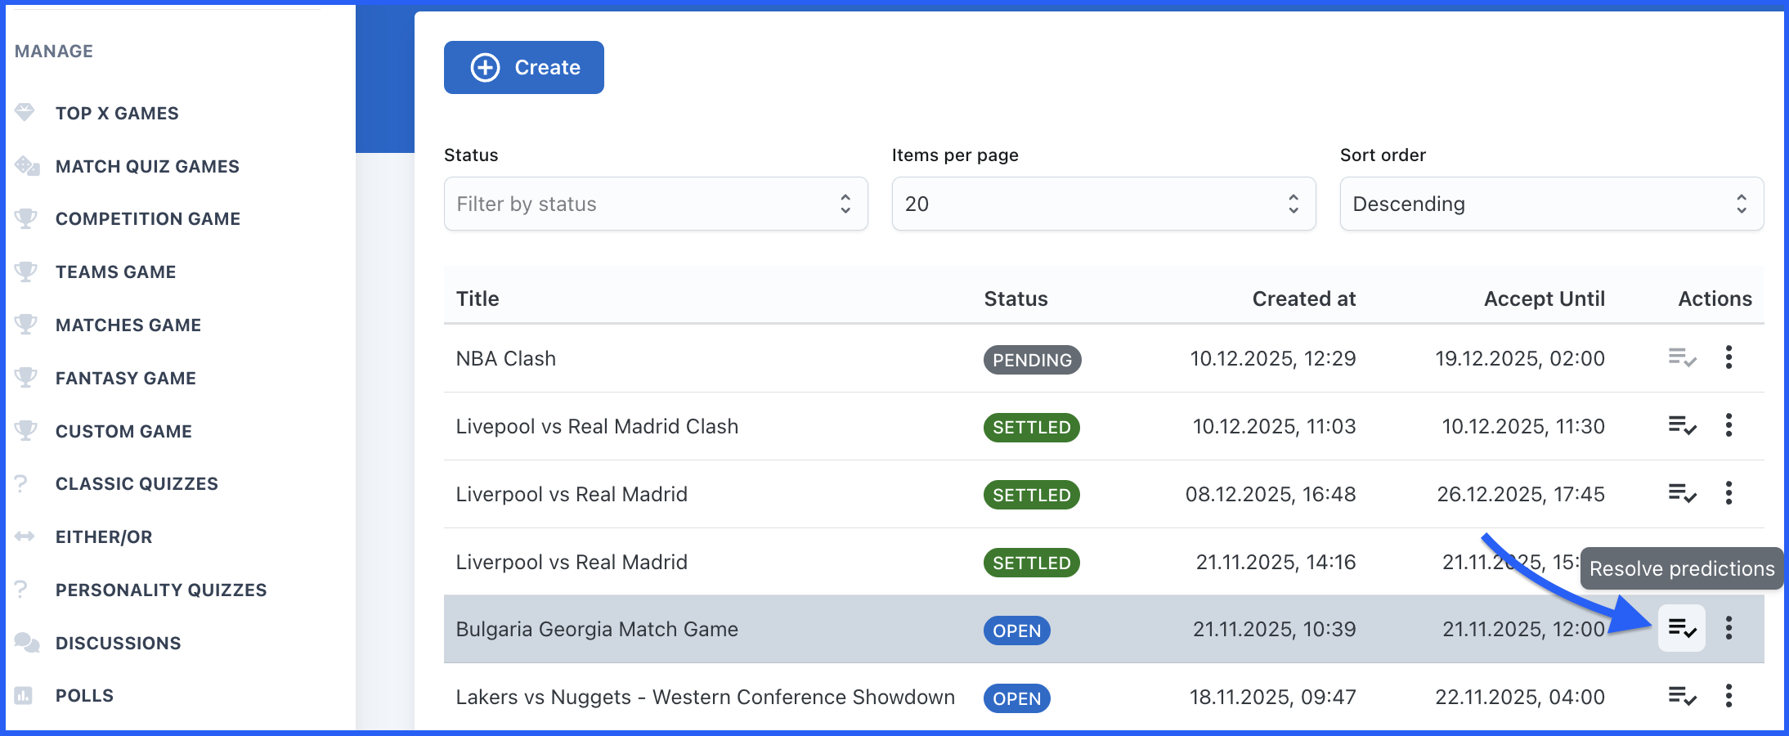Open more actions for Livepool vs Real Madrid Clash

tap(1728, 426)
